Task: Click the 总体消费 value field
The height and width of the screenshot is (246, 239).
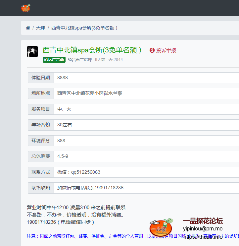Action: pos(146,156)
